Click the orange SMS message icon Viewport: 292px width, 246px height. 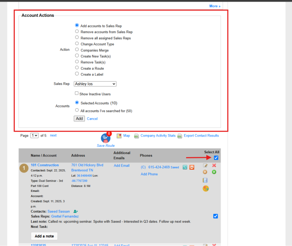point(192,167)
